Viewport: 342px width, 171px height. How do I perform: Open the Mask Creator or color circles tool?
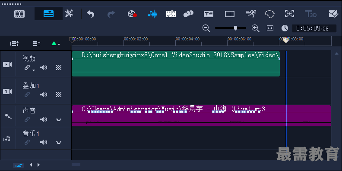188,14
